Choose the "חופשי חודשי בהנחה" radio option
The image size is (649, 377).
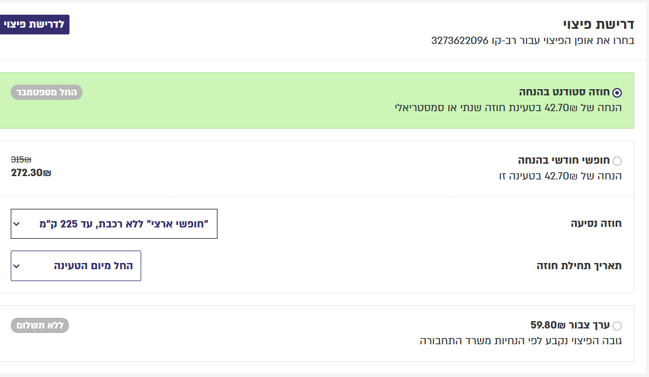(x=617, y=161)
